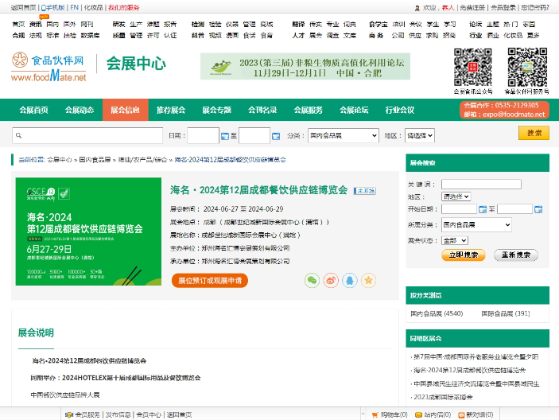The image size is (559, 420).
Task: Switch to the 会展服务 tab
Action: (x=308, y=110)
